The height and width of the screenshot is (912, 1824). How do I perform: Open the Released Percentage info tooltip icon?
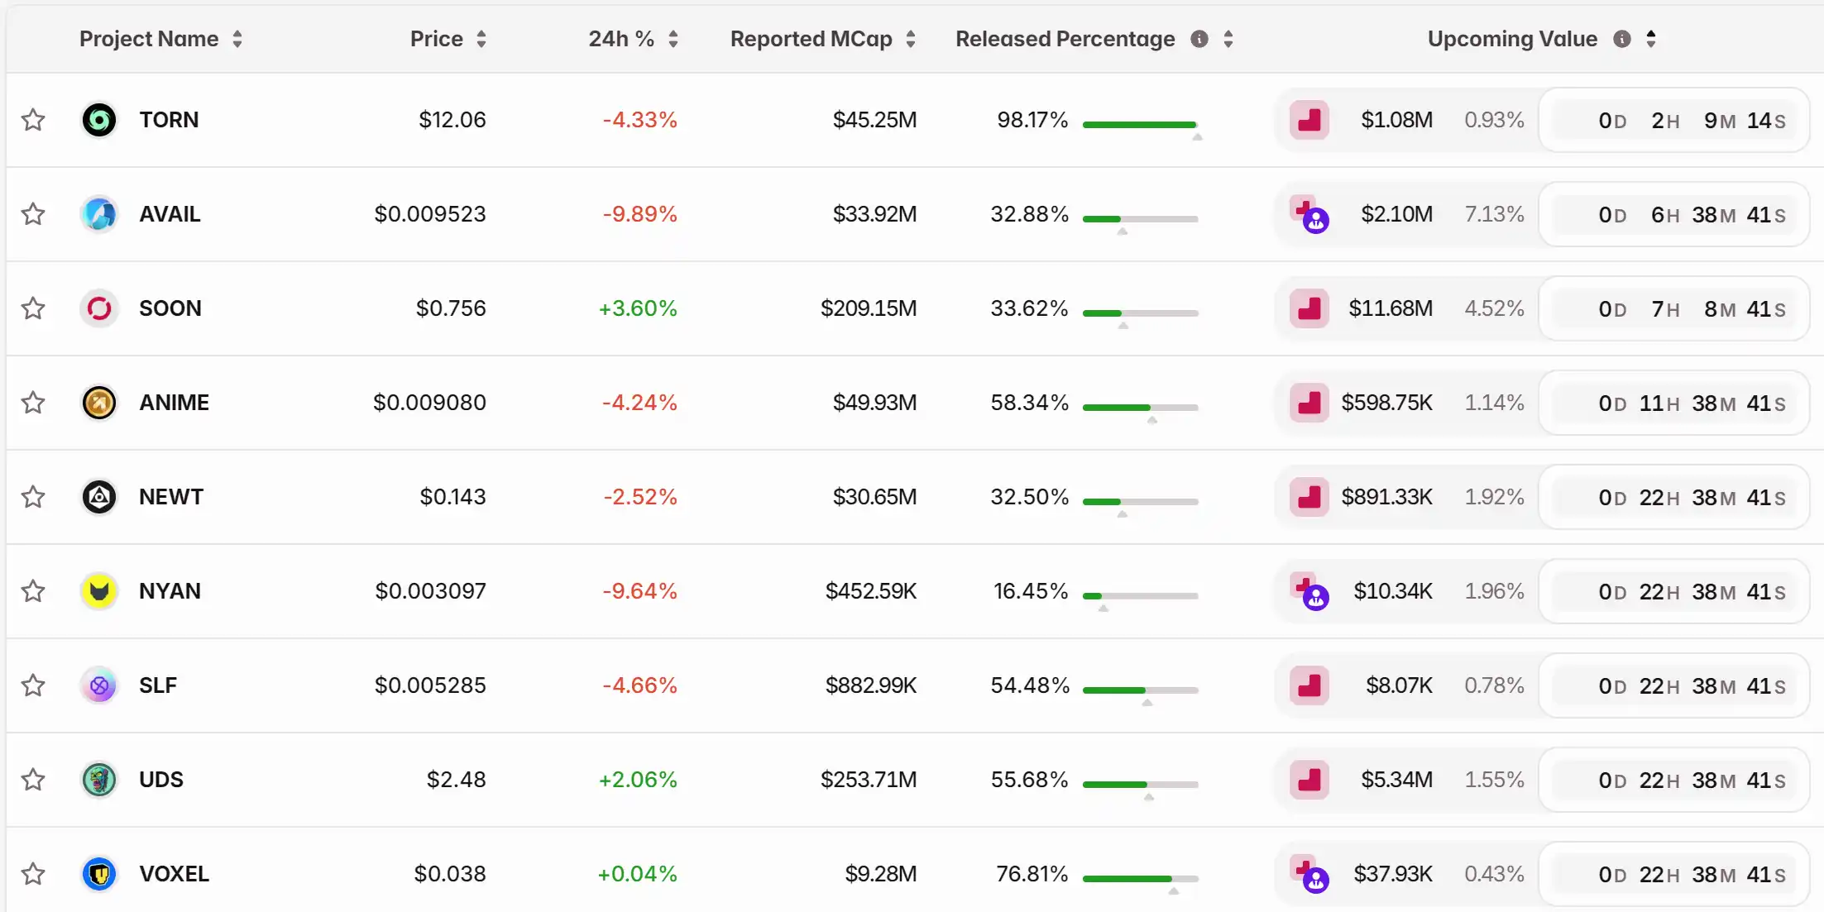point(1199,39)
